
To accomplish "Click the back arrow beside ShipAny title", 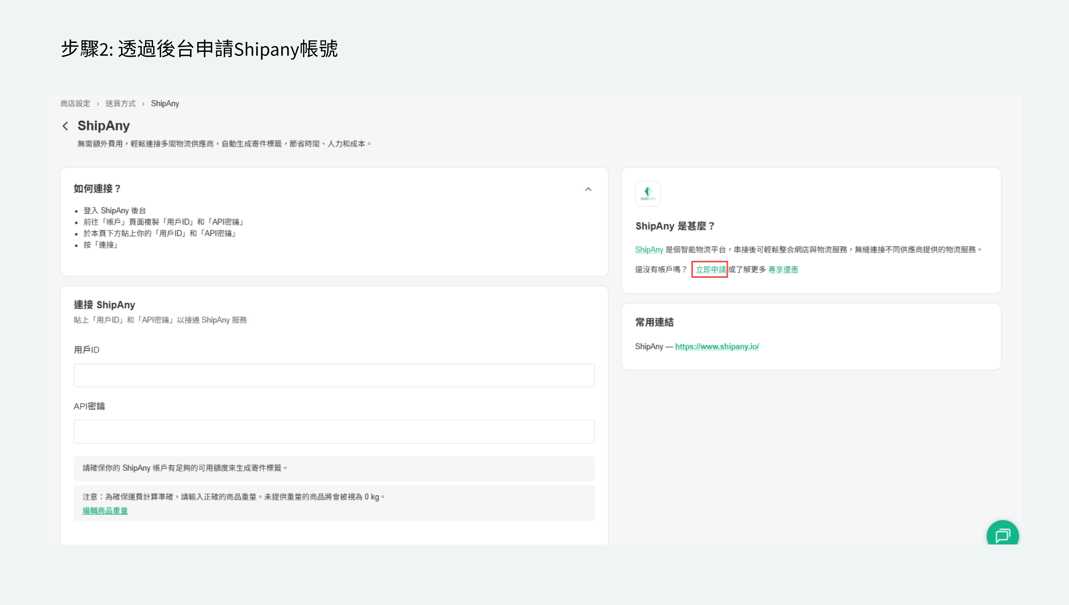I will pyautogui.click(x=65, y=126).
